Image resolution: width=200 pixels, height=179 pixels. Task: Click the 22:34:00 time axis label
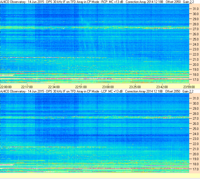click(x=54, y=87)
